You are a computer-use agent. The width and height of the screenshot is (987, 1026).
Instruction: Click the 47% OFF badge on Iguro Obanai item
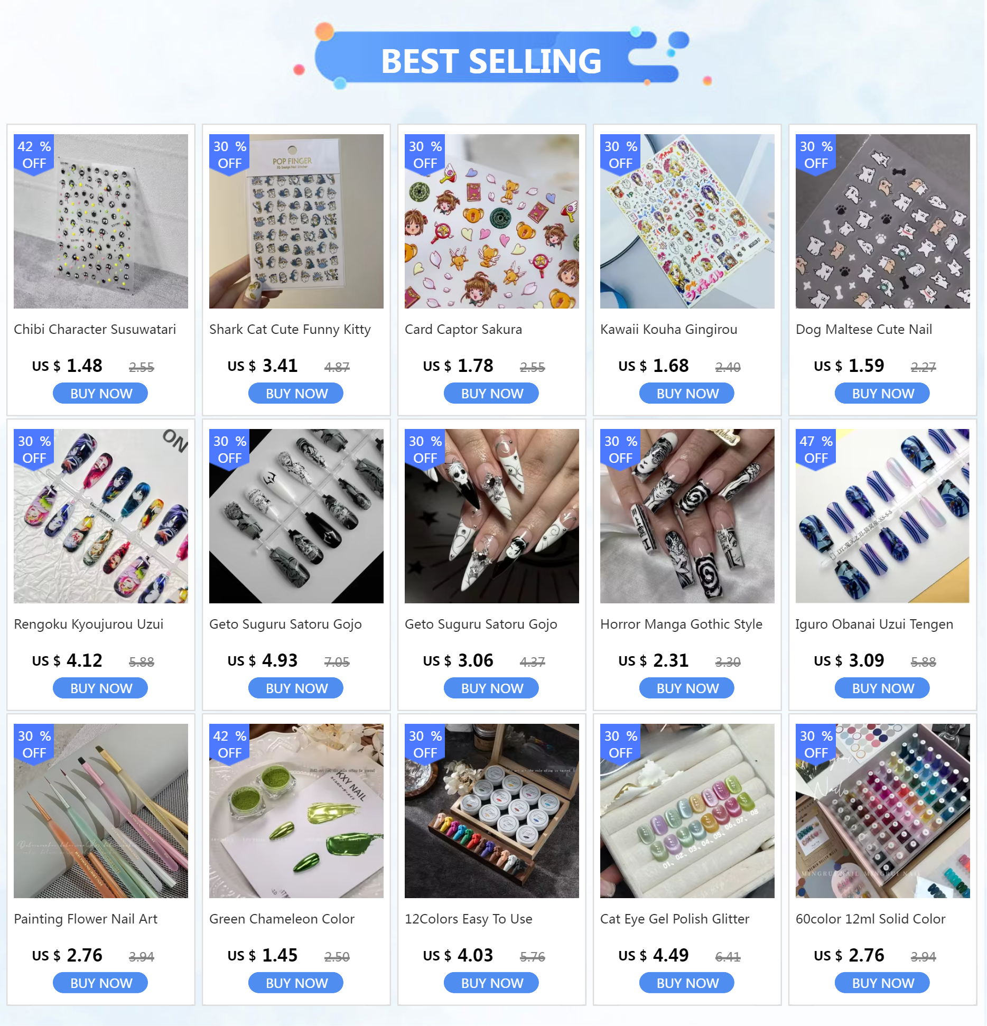pyautogui.click(x=816, y=449)
